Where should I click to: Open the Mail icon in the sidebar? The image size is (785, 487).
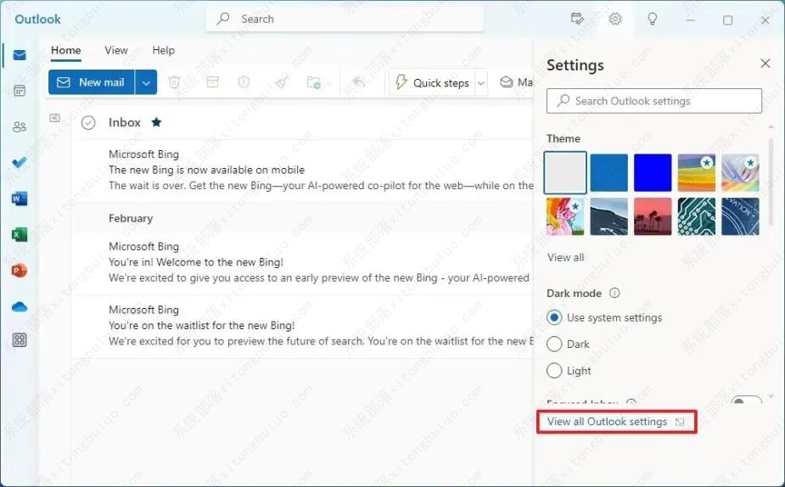tap(20, 55)
